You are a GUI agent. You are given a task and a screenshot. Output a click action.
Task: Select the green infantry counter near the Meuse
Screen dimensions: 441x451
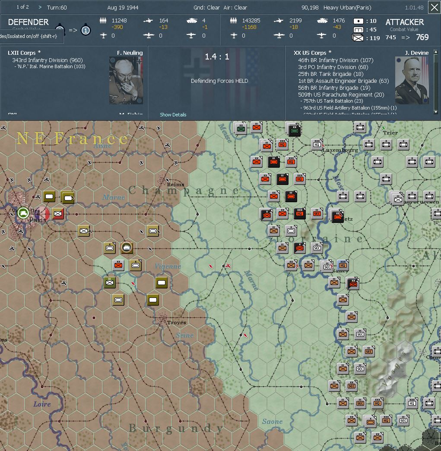point(241,128)
